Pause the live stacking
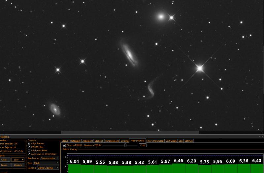 [5, 165]
